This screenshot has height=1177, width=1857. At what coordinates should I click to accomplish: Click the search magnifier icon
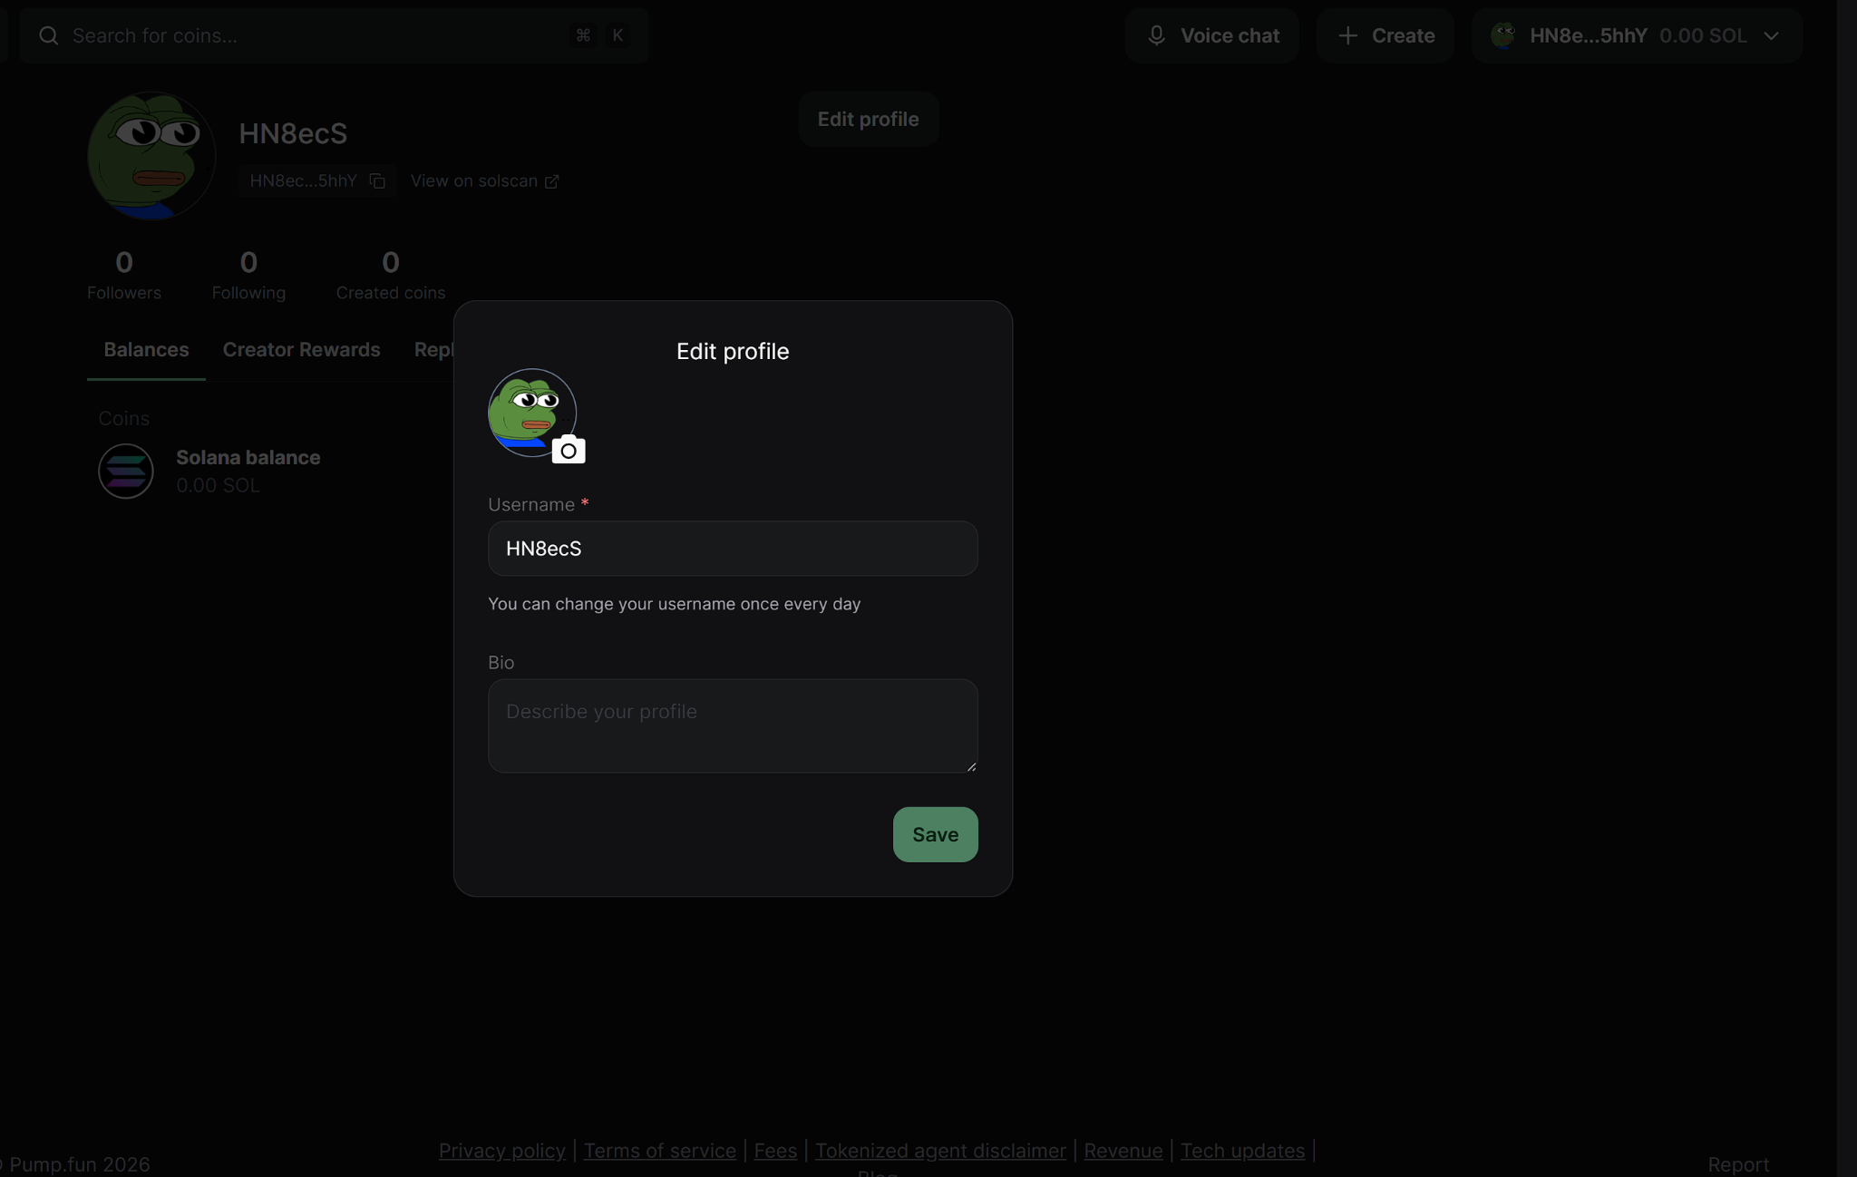[49, 35]
